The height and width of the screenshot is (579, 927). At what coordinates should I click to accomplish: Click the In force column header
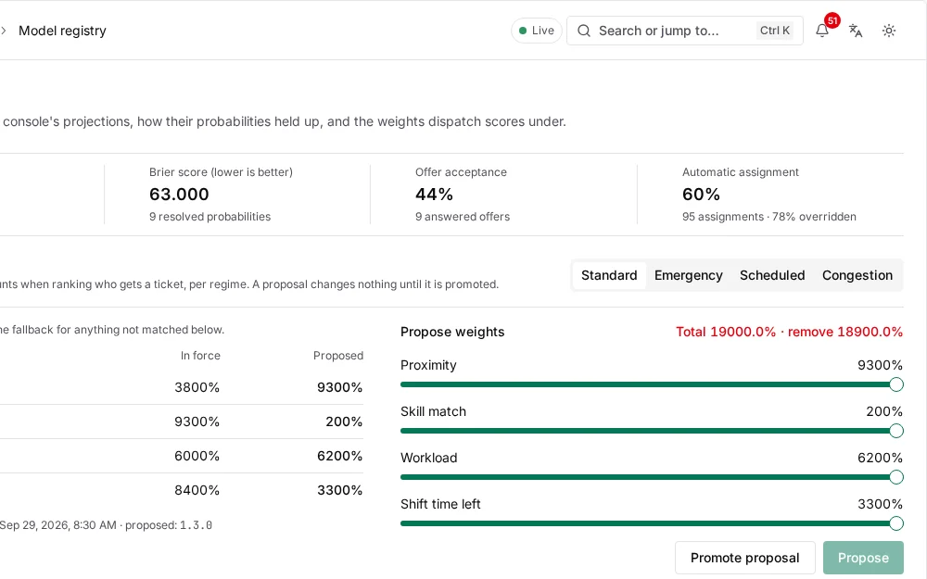point(200,356)
